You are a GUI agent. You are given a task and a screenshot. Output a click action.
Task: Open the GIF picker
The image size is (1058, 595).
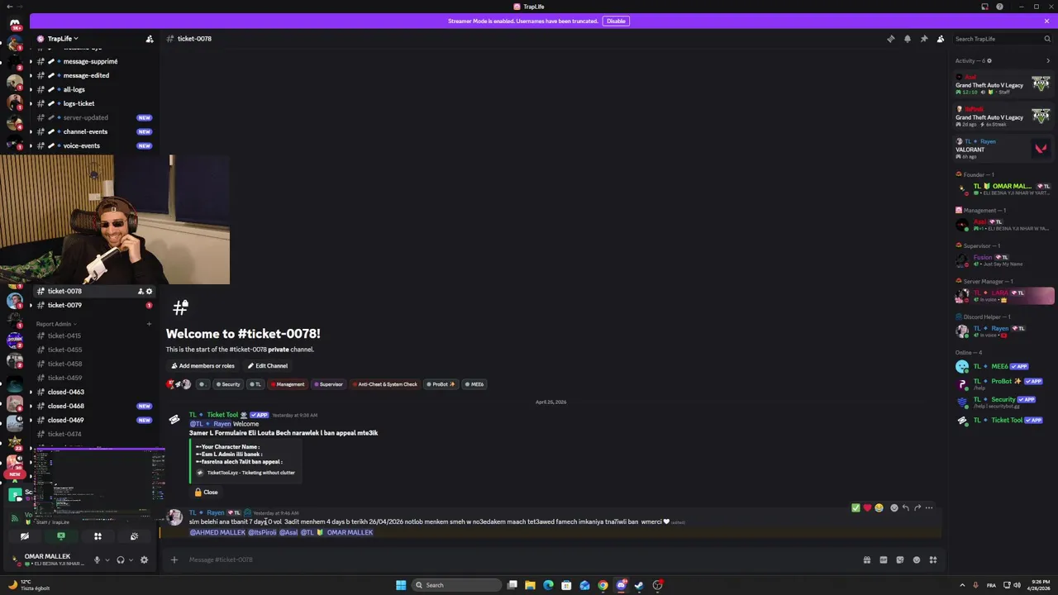click(x=883, y=559)
